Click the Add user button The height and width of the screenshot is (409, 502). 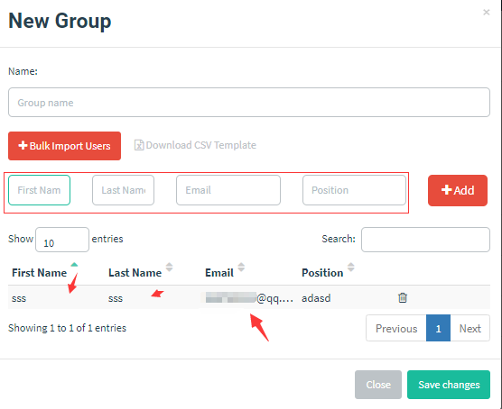pos(458,190)
